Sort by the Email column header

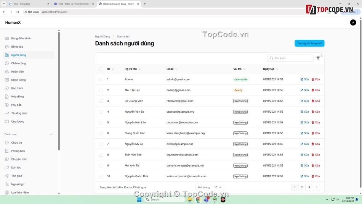[172, 69]
